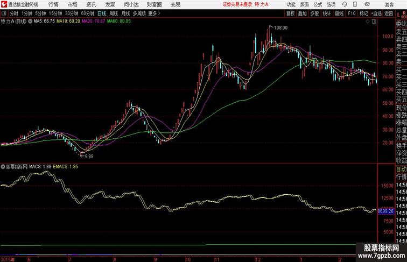Click the 画线 drawing button

[x=339, y=13]
